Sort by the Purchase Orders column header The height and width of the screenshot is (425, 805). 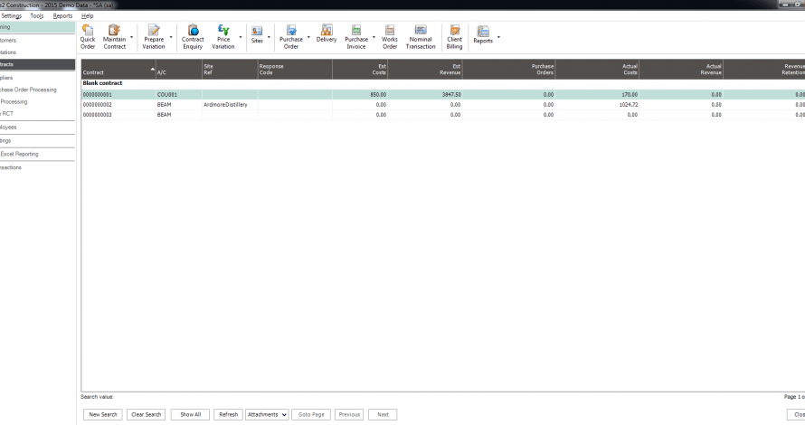point(508,70)
